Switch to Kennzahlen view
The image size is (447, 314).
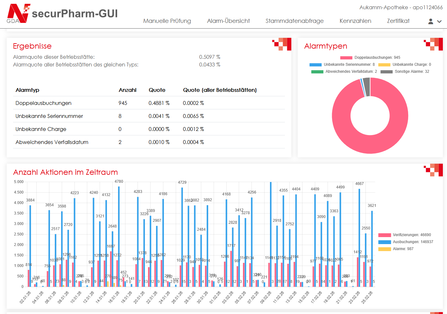tap(355, 21)
